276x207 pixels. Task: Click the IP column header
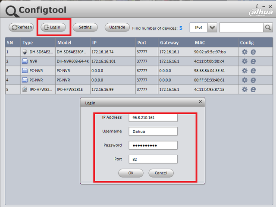point(113,43)
